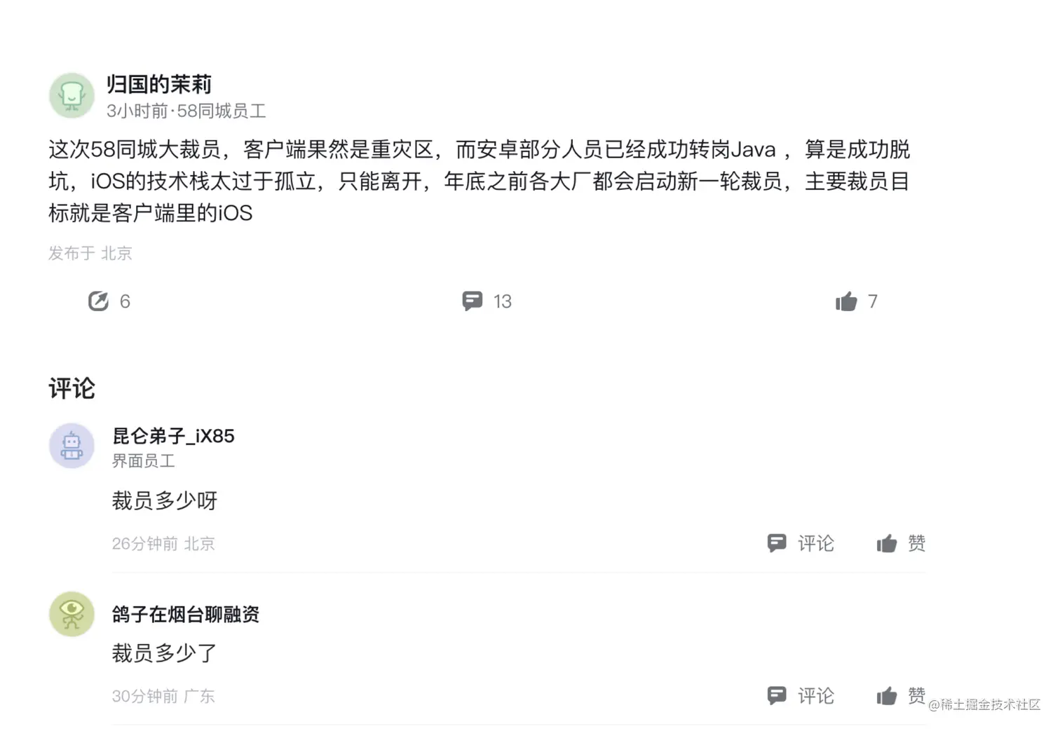Open the username link 归国的茉莉
The height and width of the screenshot is (731, 1060).
pos(158,84)
